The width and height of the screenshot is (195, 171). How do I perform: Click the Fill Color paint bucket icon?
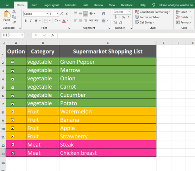[56, 20]
